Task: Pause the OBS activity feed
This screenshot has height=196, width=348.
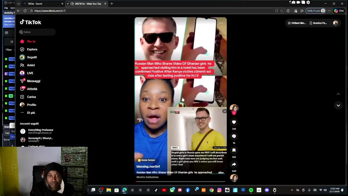Action: click(12, 42)
